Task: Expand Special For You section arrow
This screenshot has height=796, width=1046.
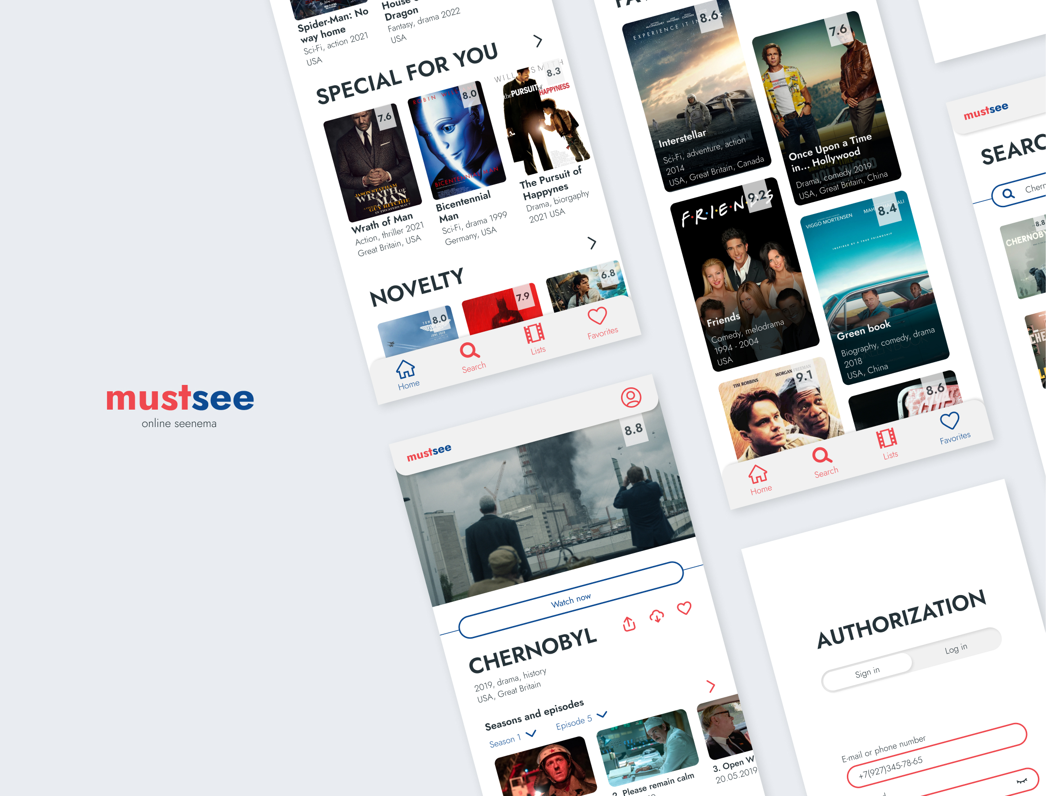Action: point(538,41)
